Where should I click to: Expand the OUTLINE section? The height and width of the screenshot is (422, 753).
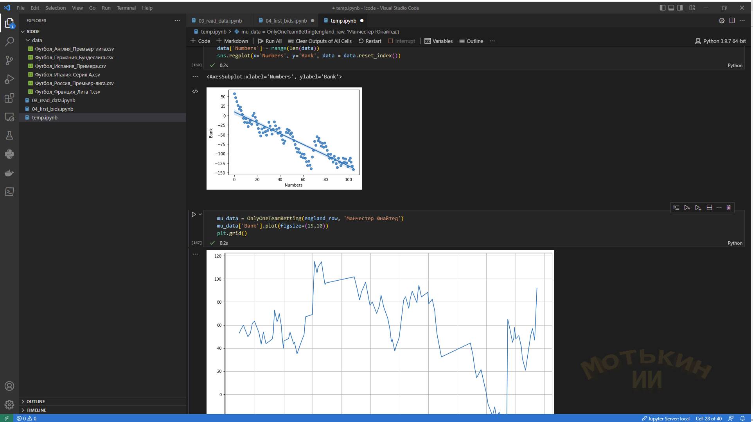[x=35, y=402]
